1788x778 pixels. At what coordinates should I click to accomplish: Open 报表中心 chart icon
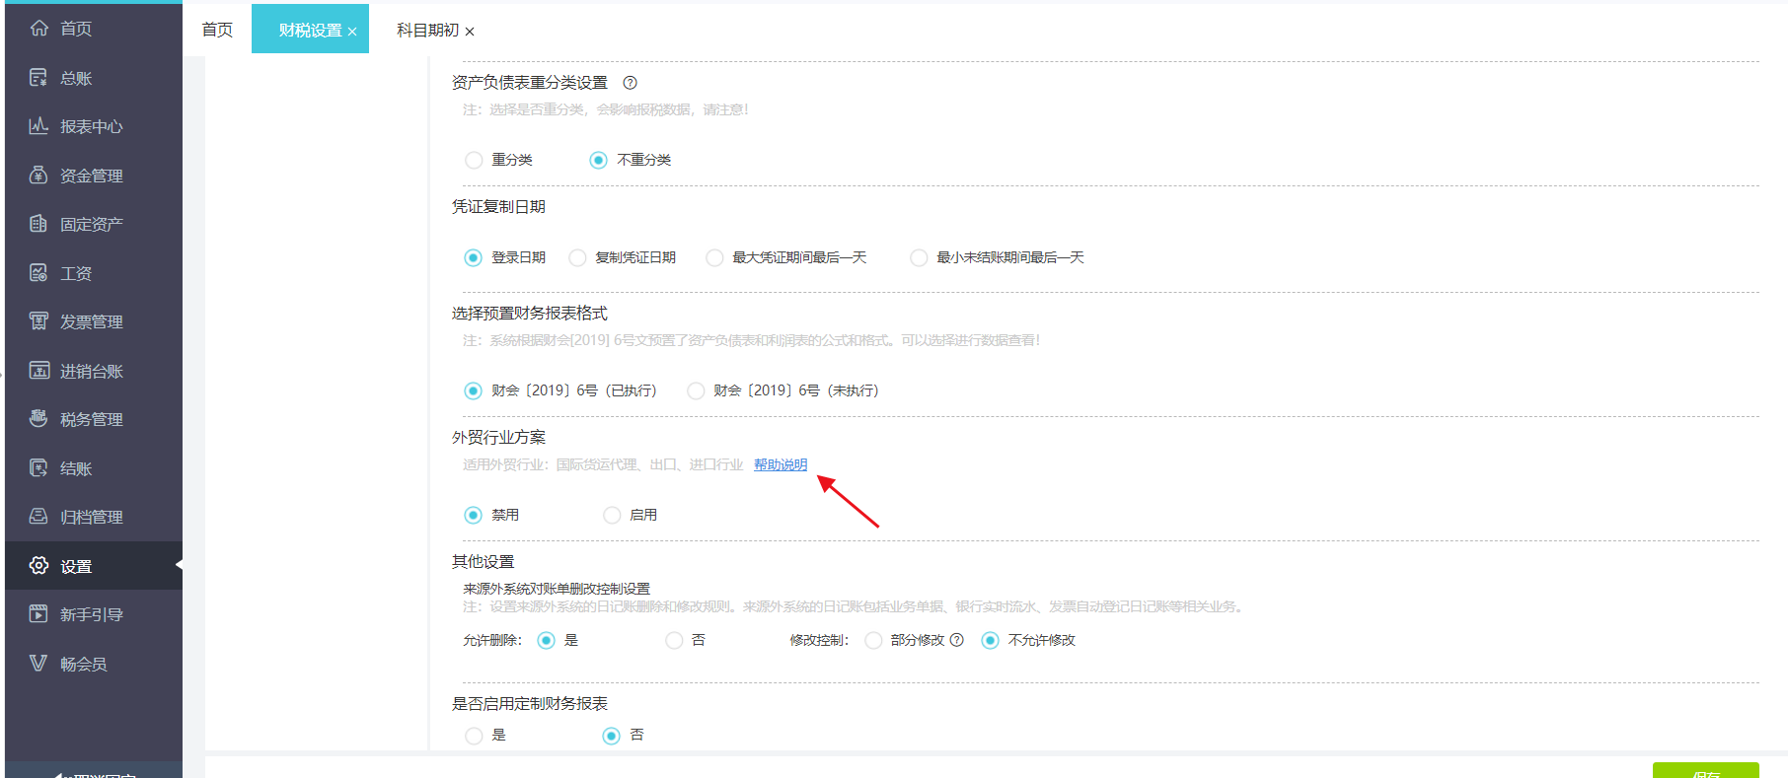(38, 126)
